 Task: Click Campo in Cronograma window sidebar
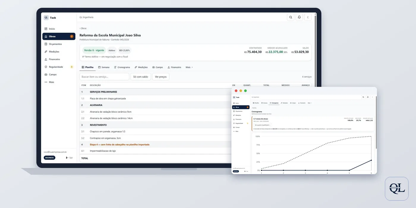(x=241, y=127)
